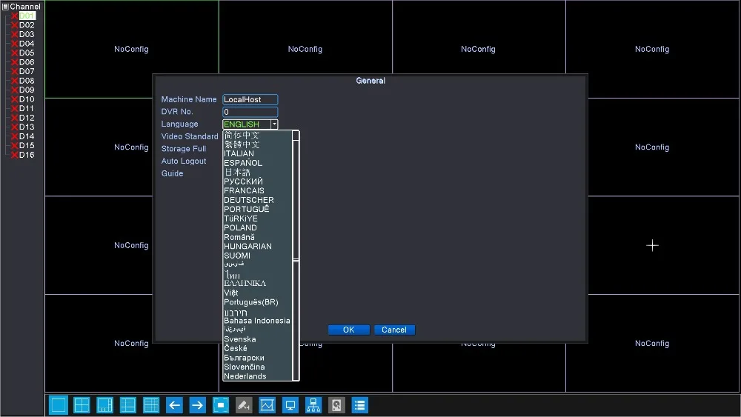Select the nine-view grid layout icon
The width and height of the screenshot is (741, 417).
click(128, 405)
